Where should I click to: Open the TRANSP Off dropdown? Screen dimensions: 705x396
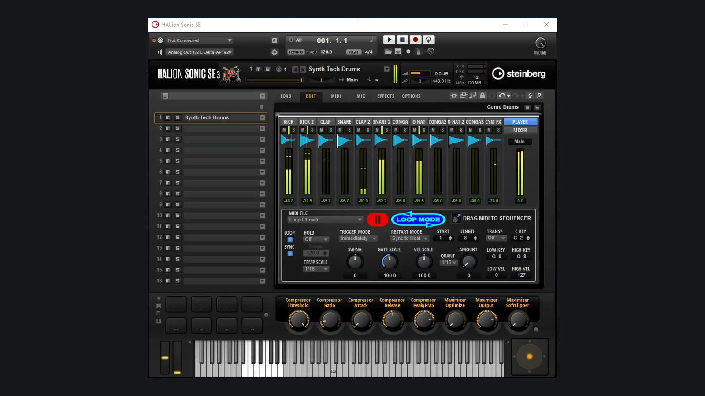tap(496, 238)
